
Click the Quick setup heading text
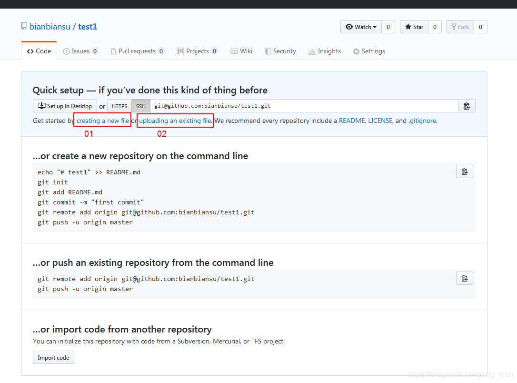point(150,90)
